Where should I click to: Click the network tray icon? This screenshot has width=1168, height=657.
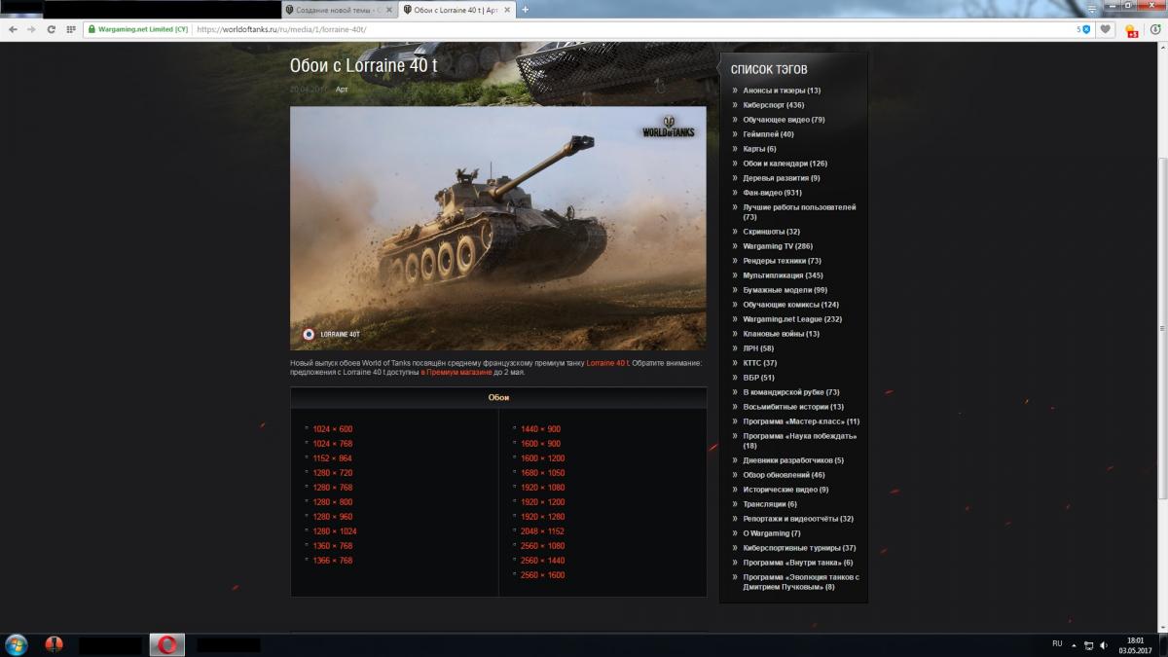pos(1088,644)
